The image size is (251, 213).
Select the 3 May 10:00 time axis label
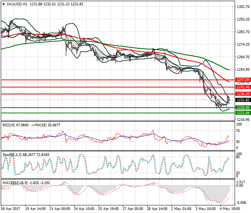pos(206,209)
